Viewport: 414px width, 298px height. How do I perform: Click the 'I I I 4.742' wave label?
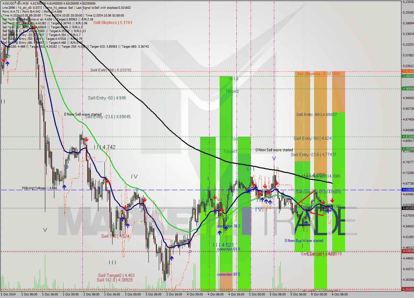(x=104, y=147)
